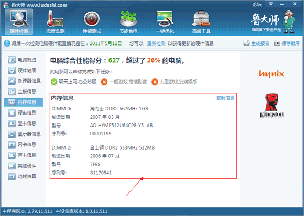Open the 性能测试 performance test gauge
Viewport: 304px width, 216px height.
click(92, 22)
